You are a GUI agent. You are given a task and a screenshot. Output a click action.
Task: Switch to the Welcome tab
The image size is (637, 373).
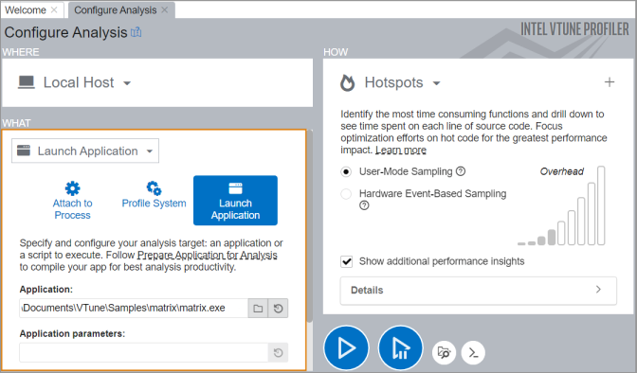tap(26, 10)
